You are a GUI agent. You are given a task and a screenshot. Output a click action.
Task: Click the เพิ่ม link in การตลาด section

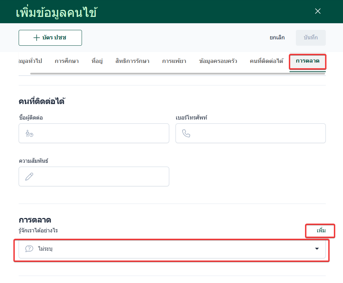click(321, 231)
